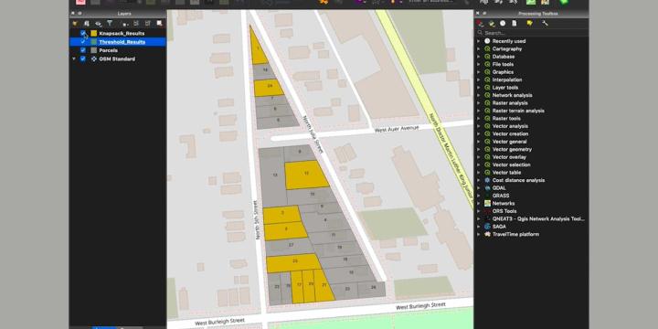Open the Layer Styling panel icon
Screen dimensions: 658x329
pos(75,24)
